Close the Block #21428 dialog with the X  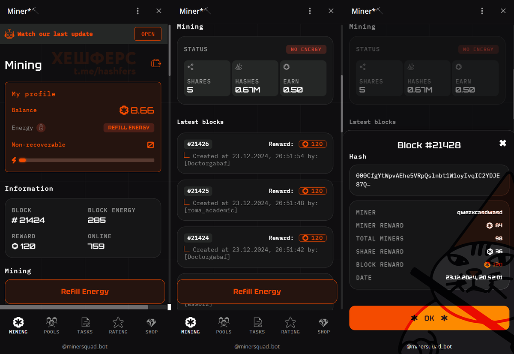[x=503, y=143]
